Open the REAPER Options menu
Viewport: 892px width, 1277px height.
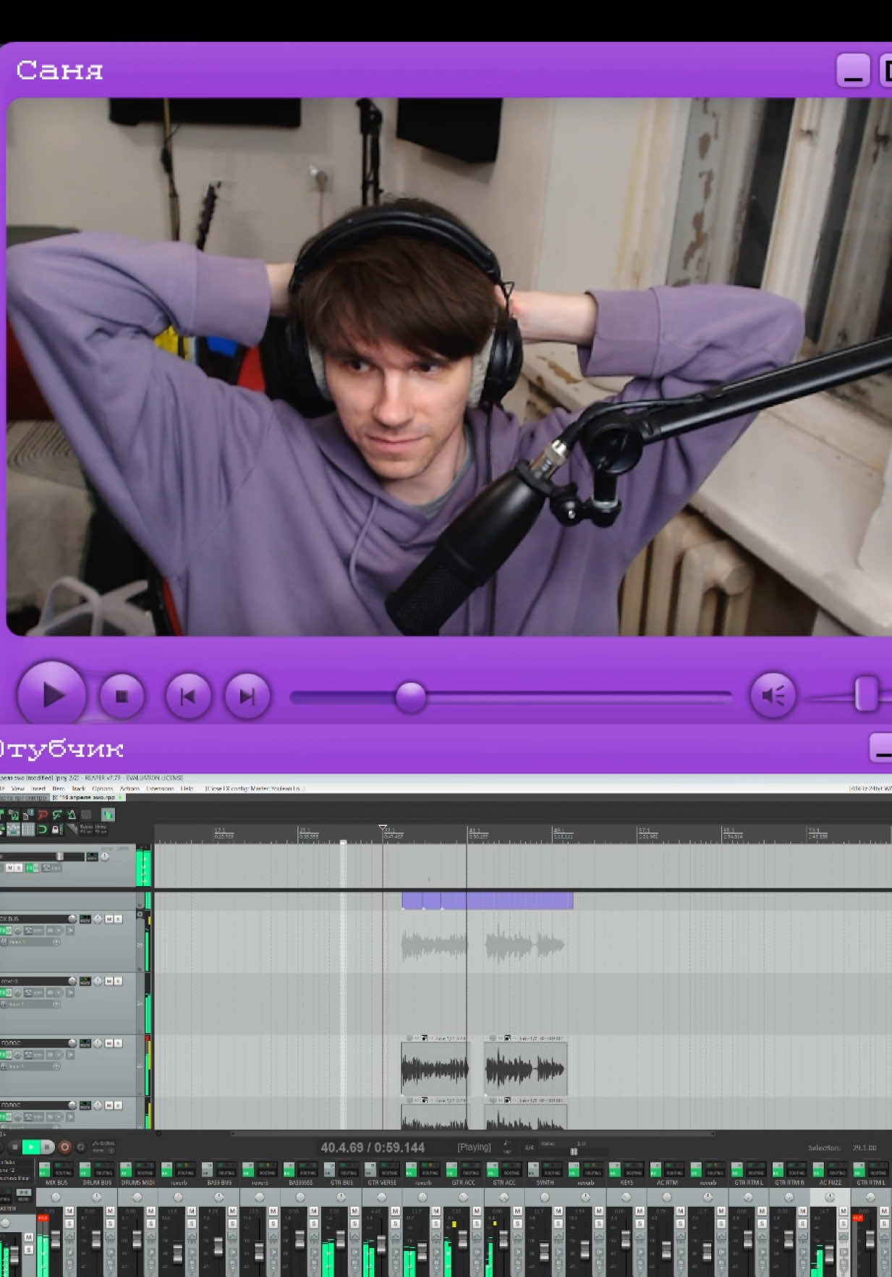(x=103, y=788)
